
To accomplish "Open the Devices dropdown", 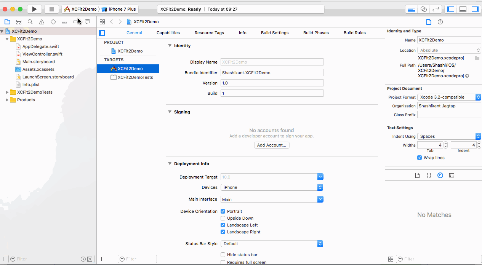I will 272,187.
